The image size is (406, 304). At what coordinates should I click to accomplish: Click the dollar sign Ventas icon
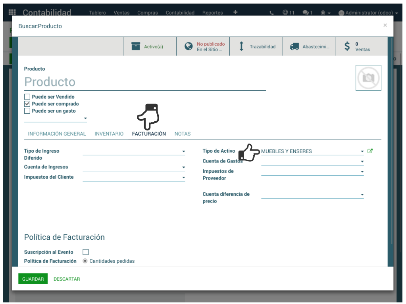(347, 46)
